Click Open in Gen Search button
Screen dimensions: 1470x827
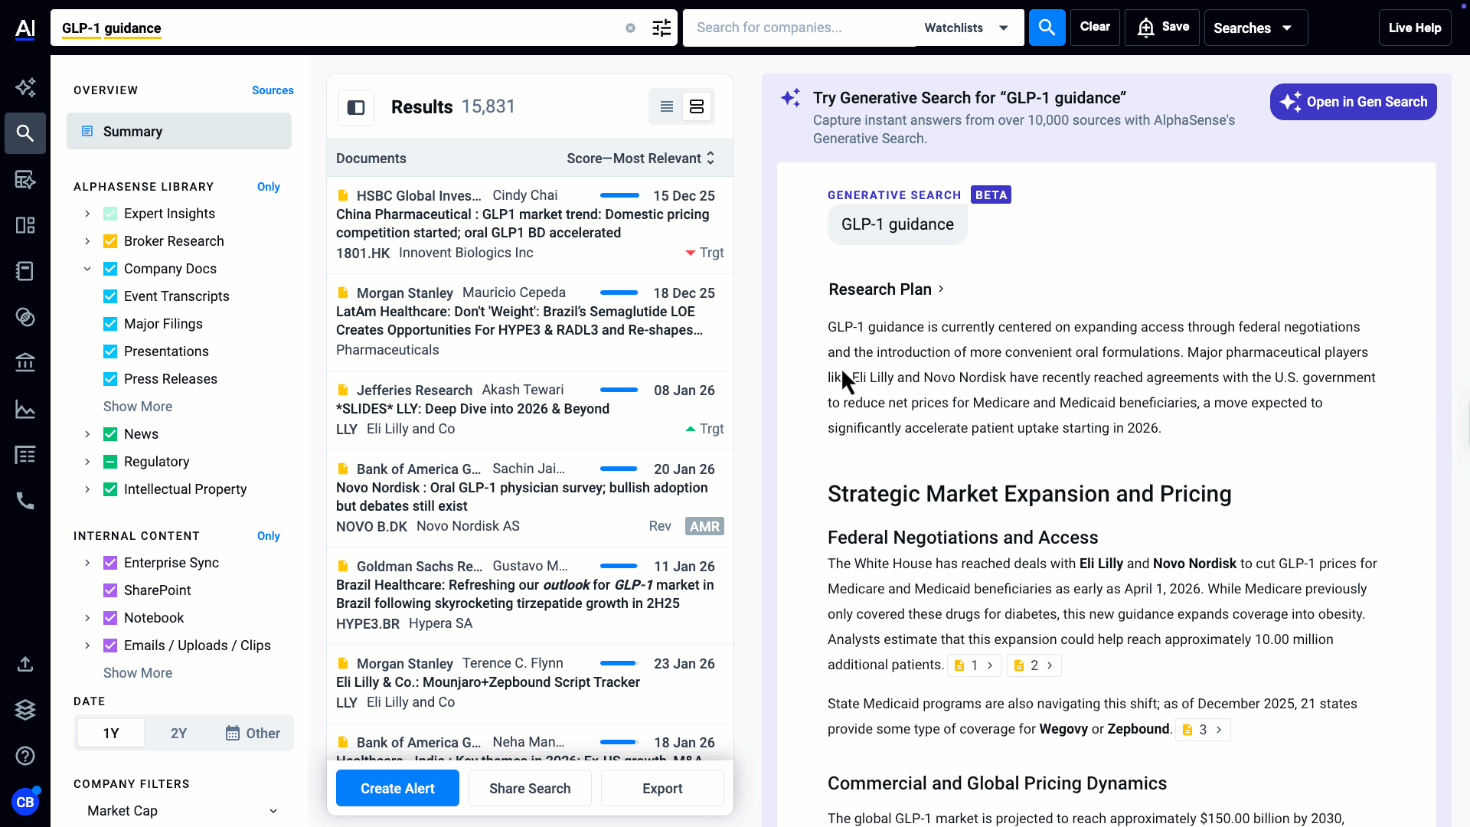pos(1353,102)
